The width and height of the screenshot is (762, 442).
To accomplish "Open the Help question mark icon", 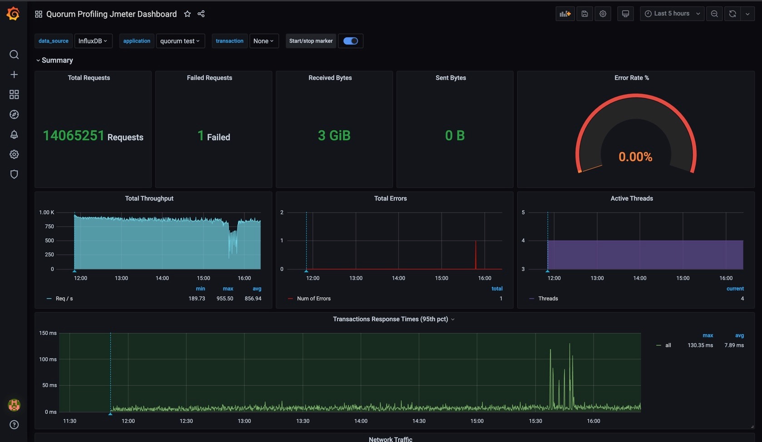I will click(x=14, y=425).
